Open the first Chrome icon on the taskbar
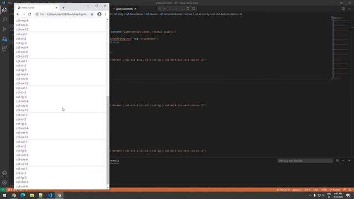354x199 pixels. tap(14, 195)
